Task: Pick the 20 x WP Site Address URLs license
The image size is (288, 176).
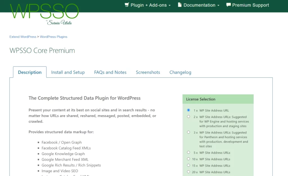Action: [x=188, y=172]
